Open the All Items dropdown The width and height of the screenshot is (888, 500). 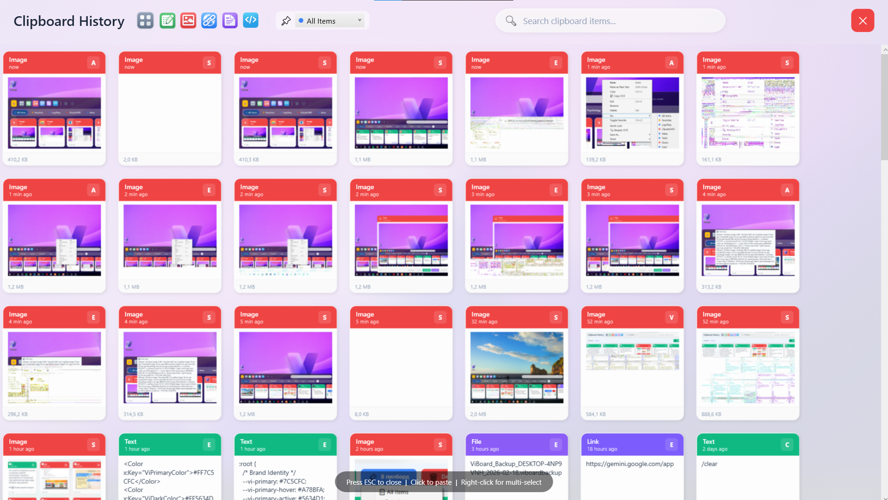tap(329, 20)
